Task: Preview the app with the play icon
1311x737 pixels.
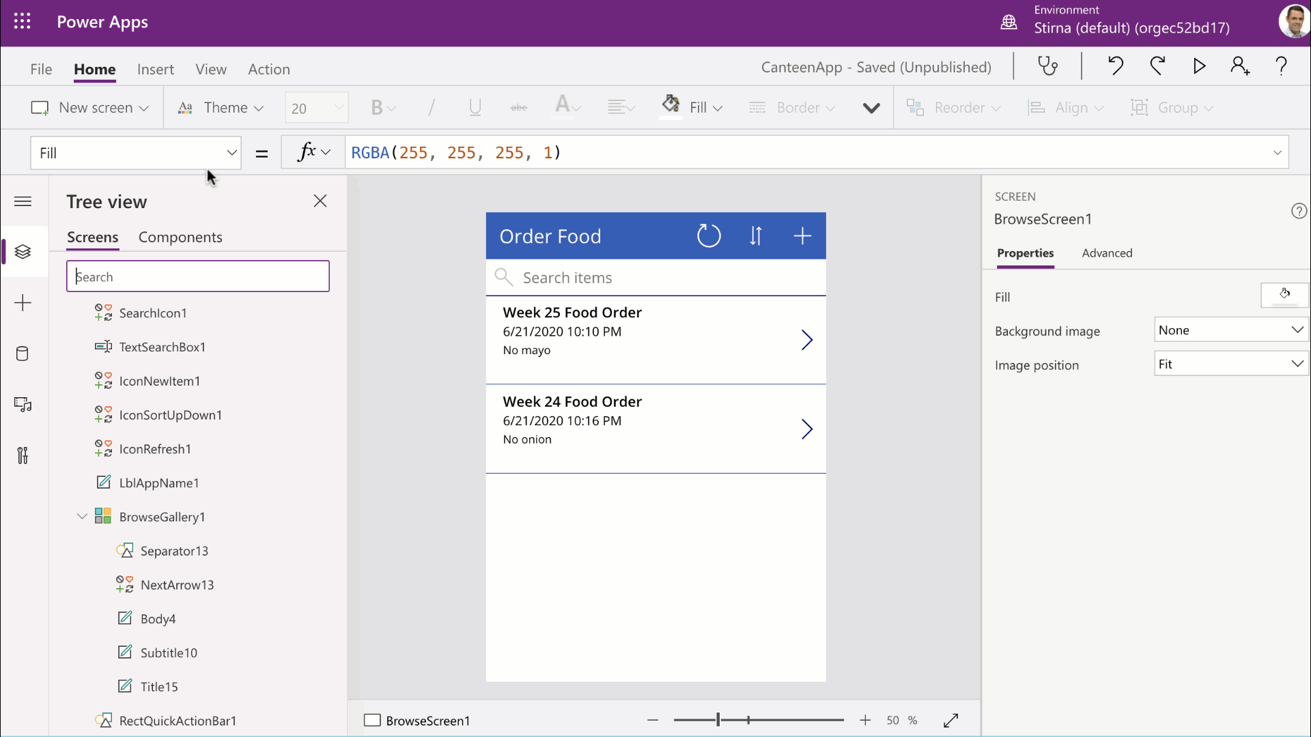Action: 1199,66
